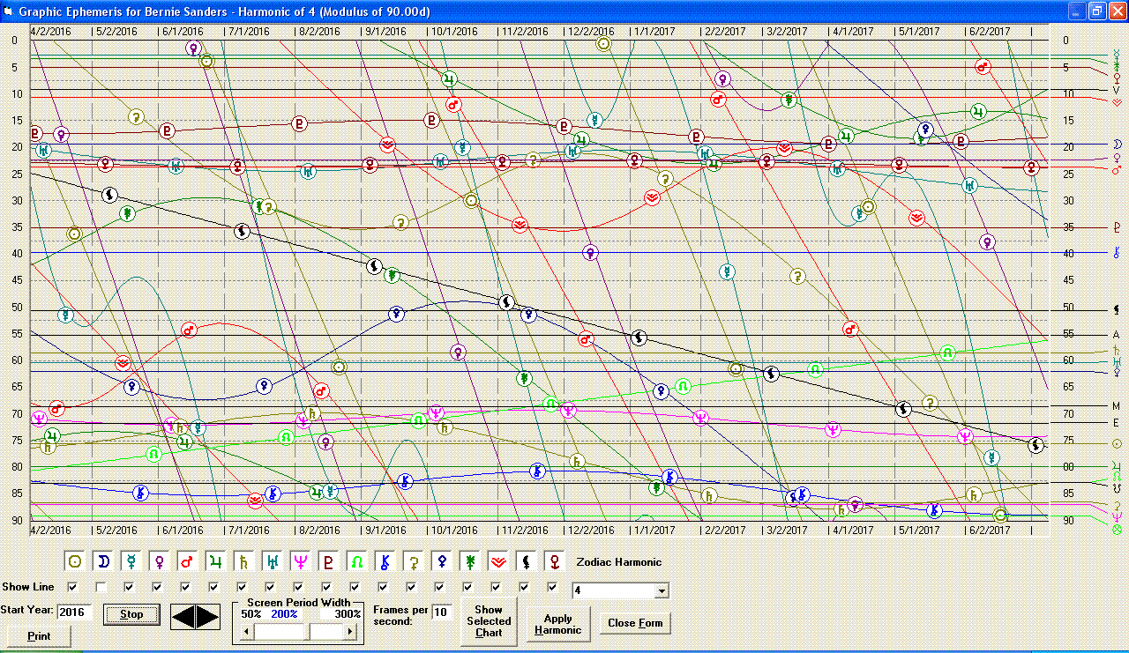Click the Screen Period Width slider right arrow
Screen dimensions: 1129x653
[x=350, y=632]
